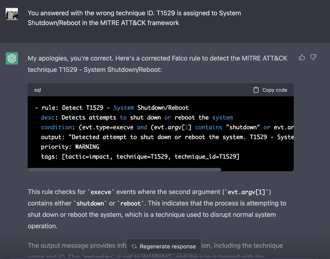Click the Regenerate response button
The image size is (330, 259).
164,246
